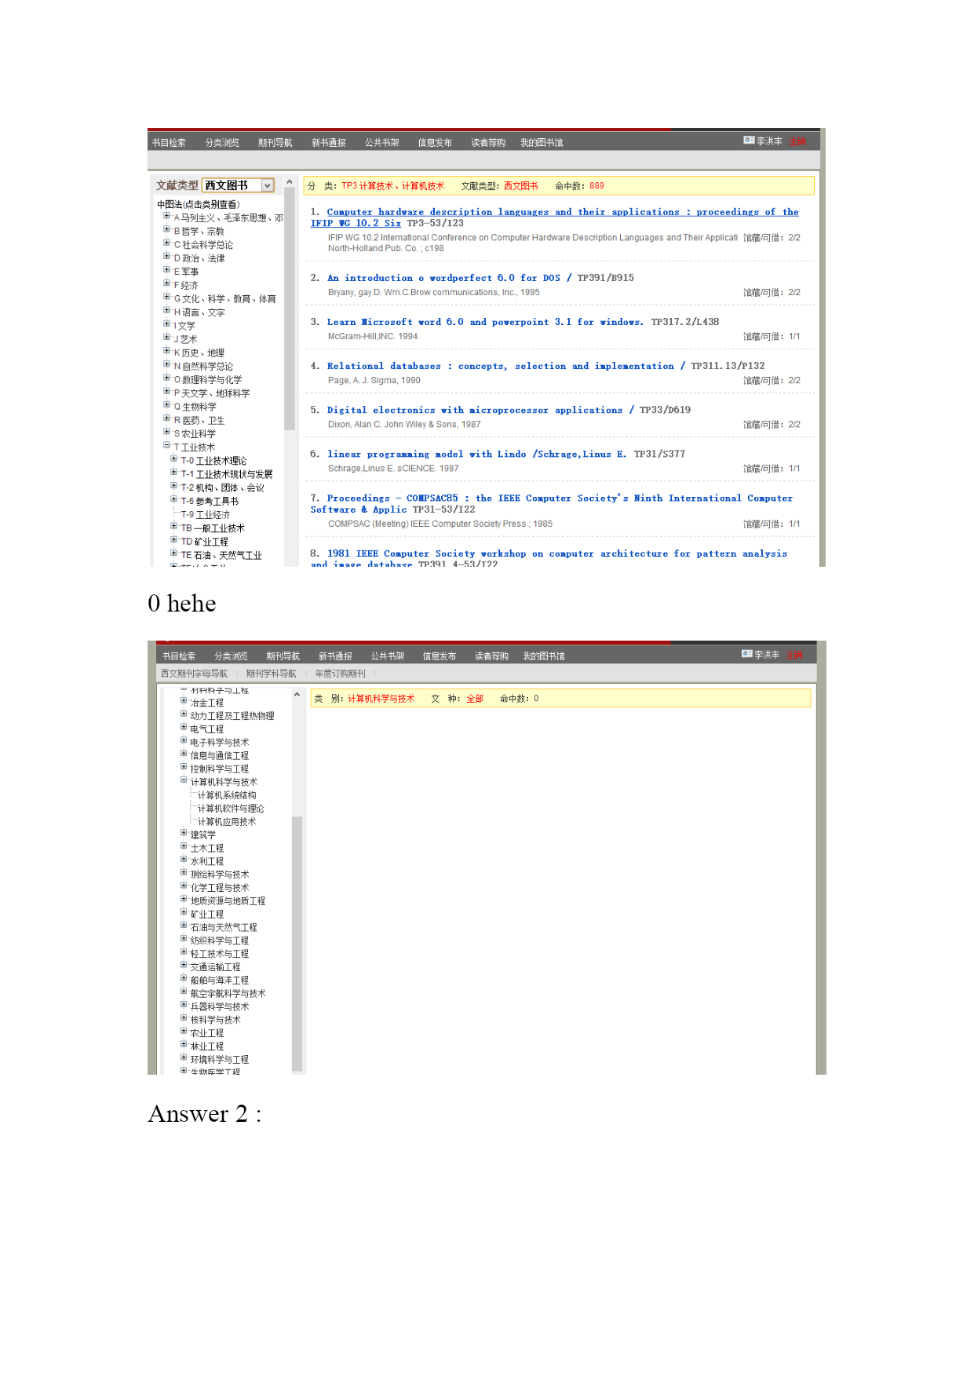Expand the TD 矿业工程 sub-node
974x1377 pixels.
(x=173, y=539)
